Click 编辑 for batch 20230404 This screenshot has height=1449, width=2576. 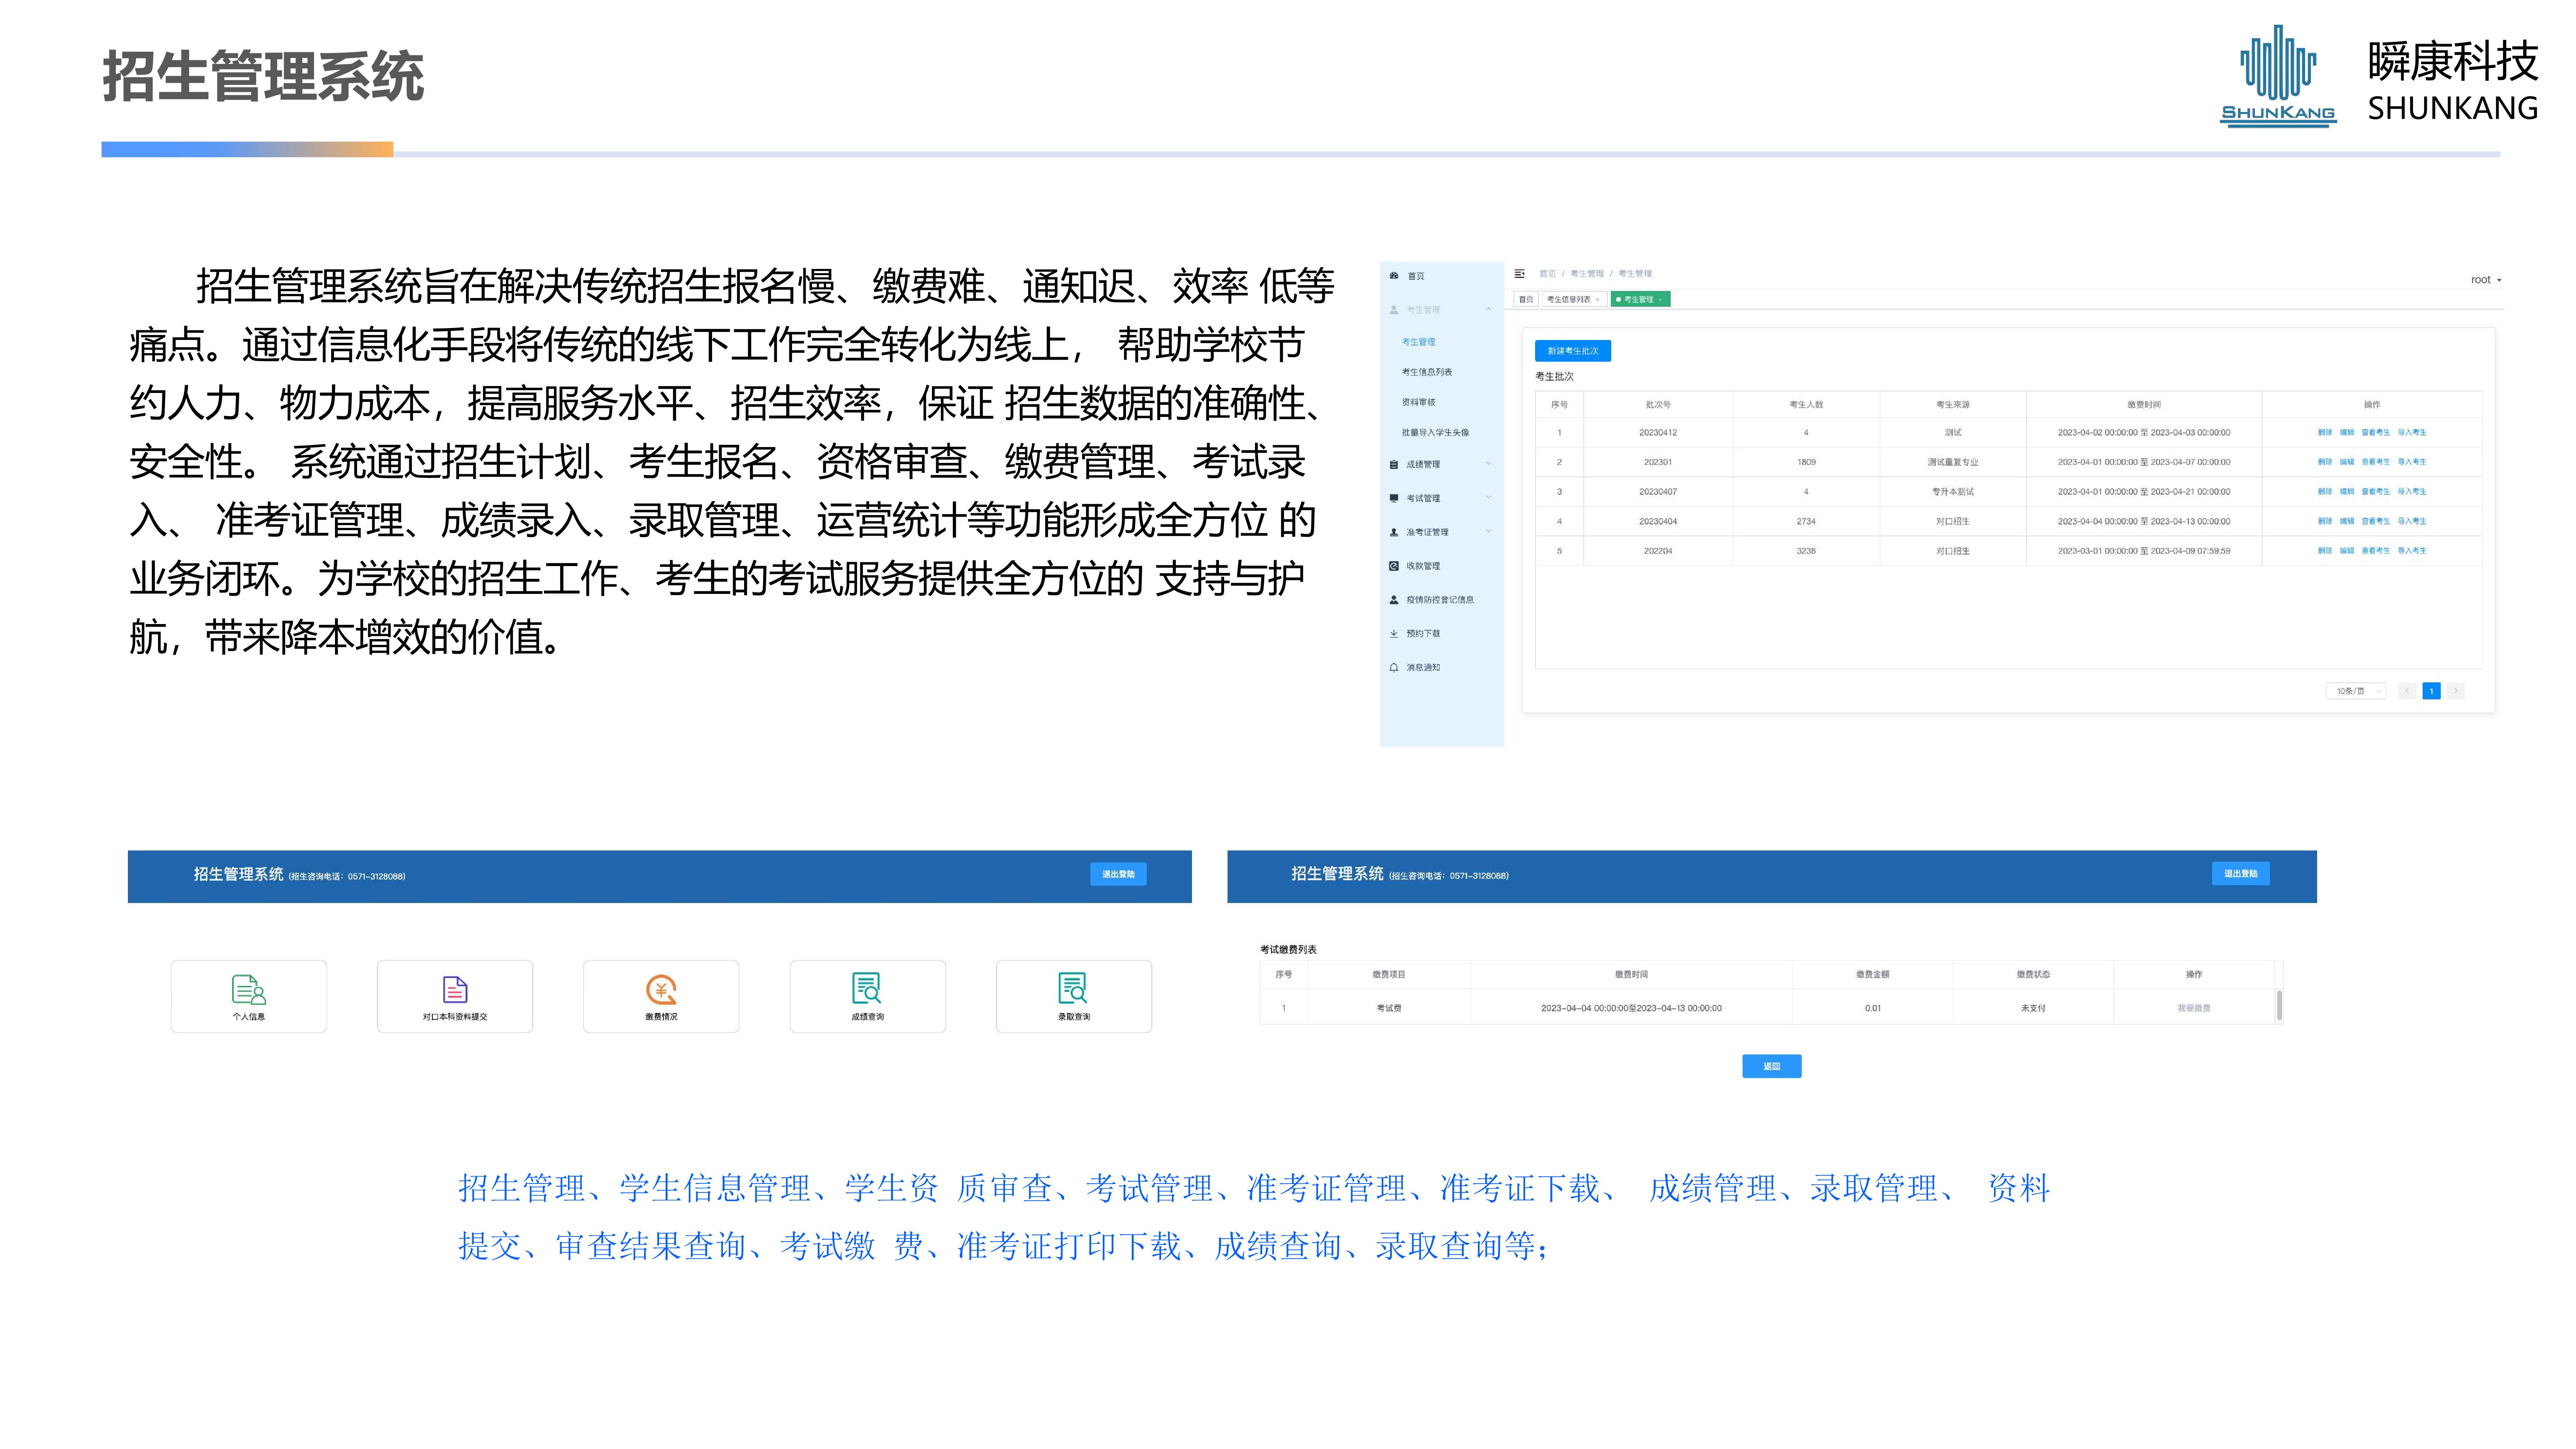pyautogui.click(x=2347, y=521)
